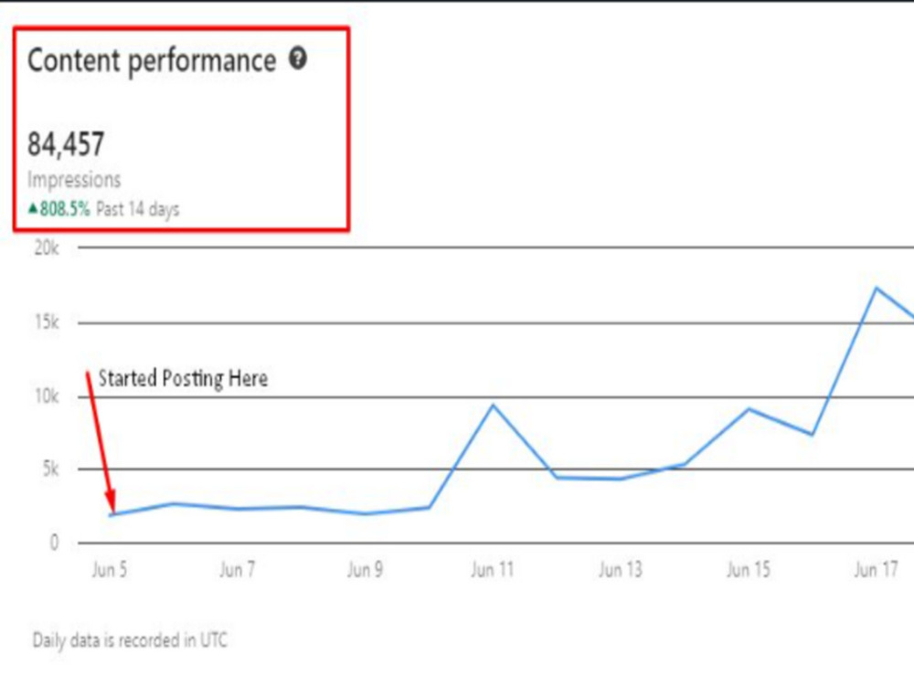Click the 10k y-axis label
914x685 pixels.
click(47, 396)
